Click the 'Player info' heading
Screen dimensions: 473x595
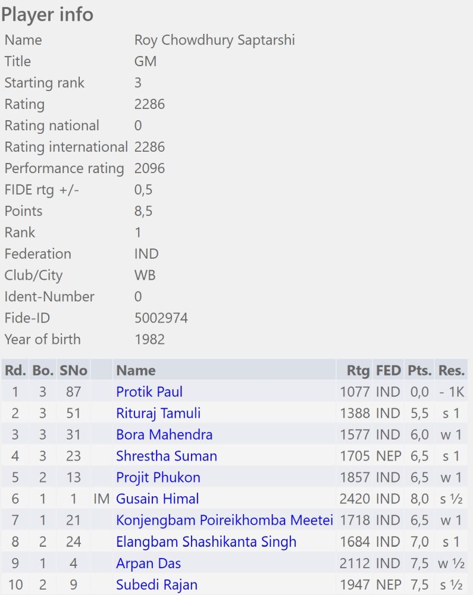click(48, 14)
